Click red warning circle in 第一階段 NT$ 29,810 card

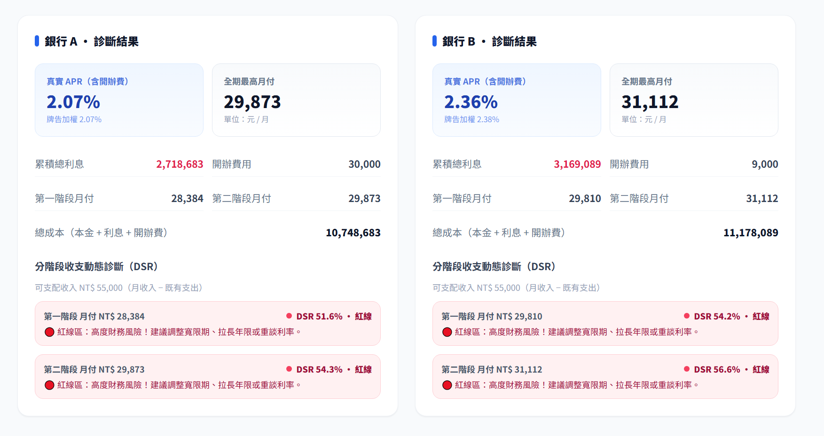click(x=447, y=332)
